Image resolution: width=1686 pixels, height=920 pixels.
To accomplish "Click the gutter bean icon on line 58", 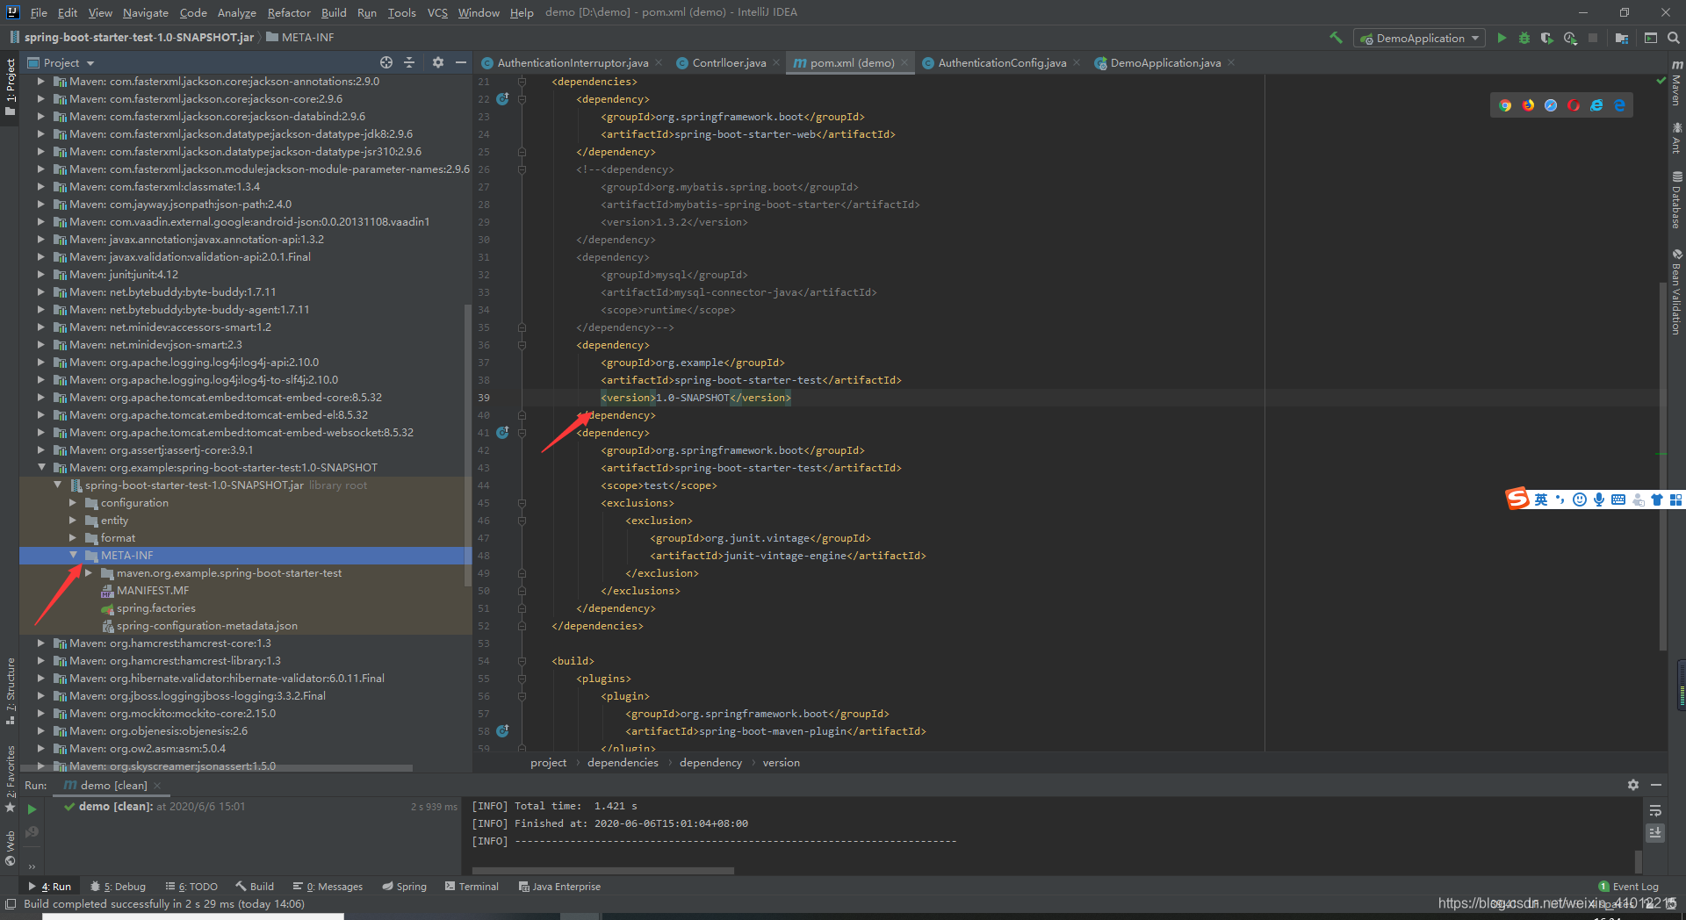I will [502, 731].
